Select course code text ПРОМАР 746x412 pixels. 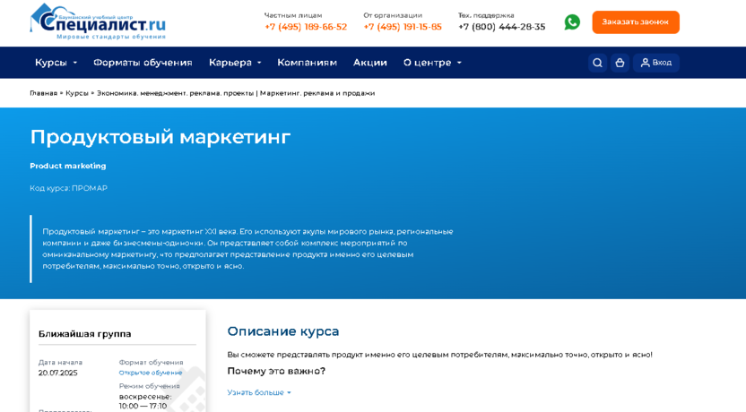pos(90,188)
